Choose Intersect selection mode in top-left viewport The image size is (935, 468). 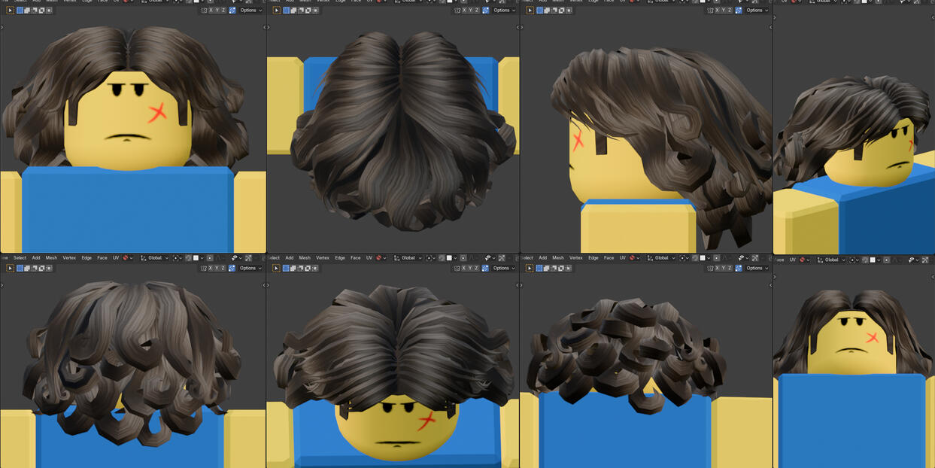[49, 11]
